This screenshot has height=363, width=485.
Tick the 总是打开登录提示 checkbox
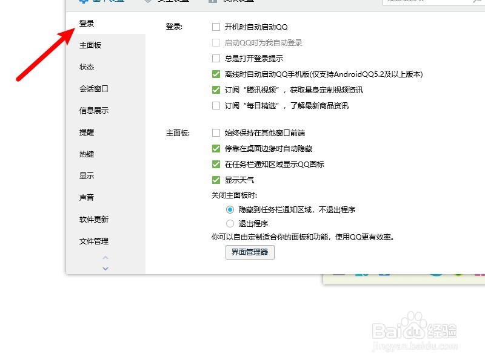[x=216, y=58]
